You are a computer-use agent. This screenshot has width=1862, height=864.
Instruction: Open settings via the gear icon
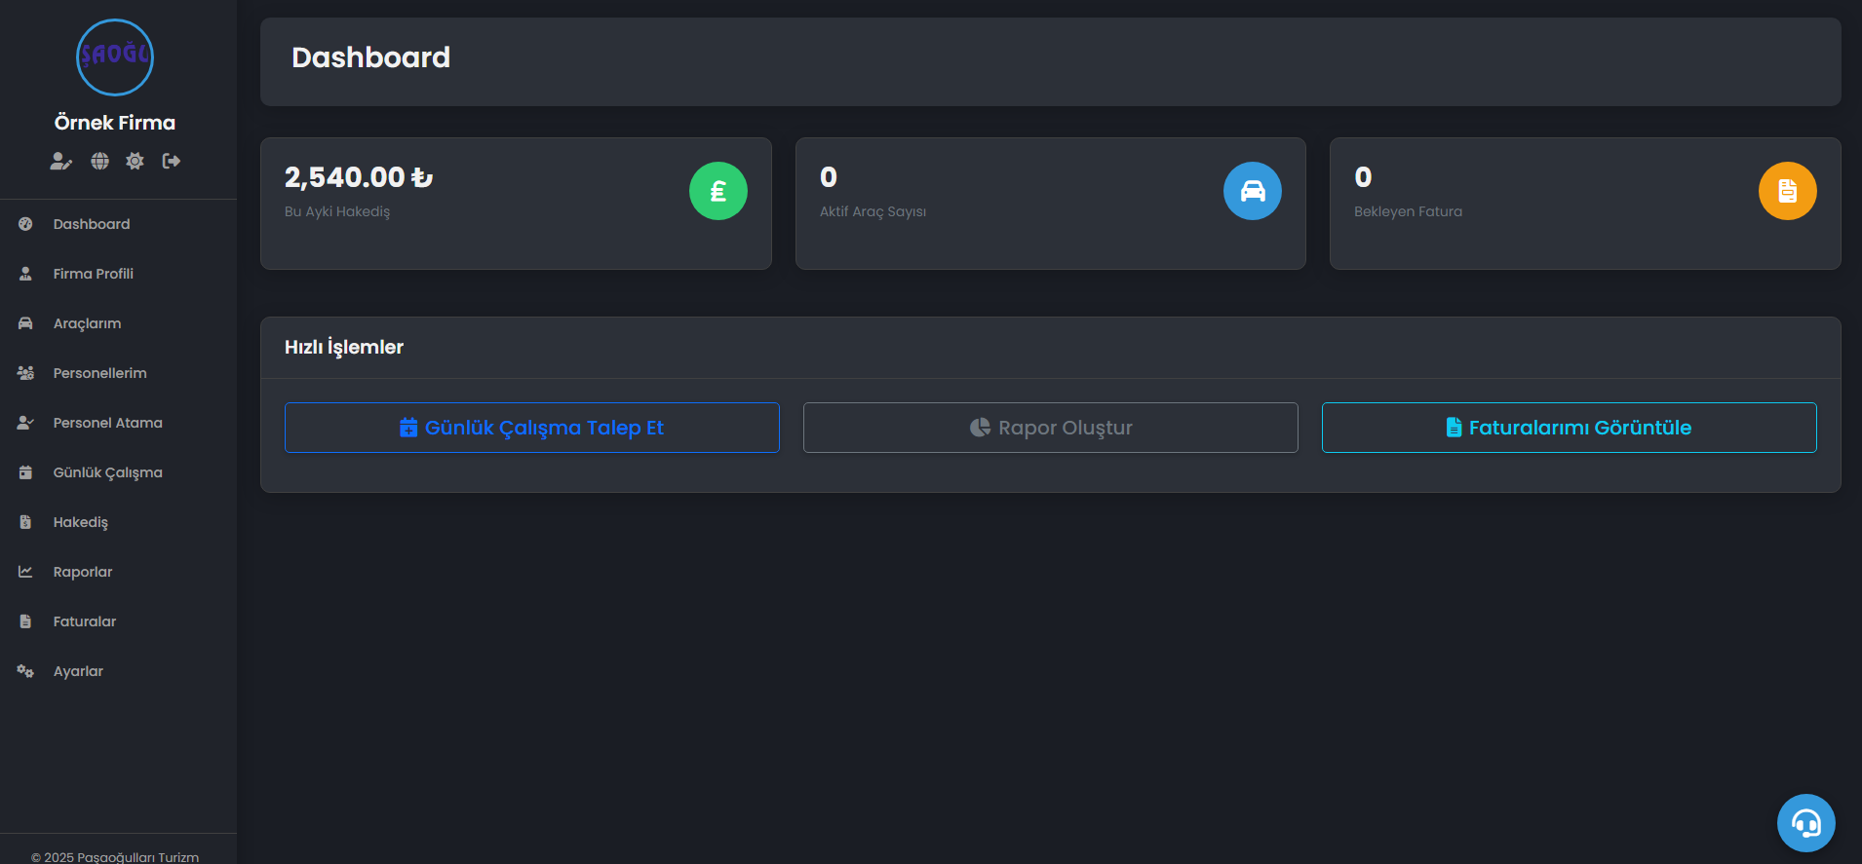click(135, 161)
